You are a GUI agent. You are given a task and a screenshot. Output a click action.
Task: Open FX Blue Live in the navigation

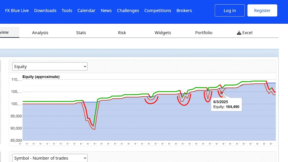(17, 10)
